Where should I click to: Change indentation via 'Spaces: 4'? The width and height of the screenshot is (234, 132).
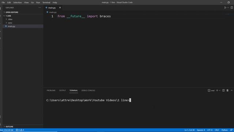pyautogui.click(x=201, y=130)
